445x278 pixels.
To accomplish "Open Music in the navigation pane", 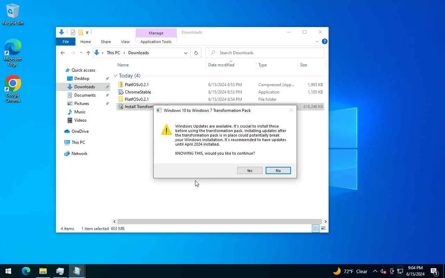I will [80, 112].
